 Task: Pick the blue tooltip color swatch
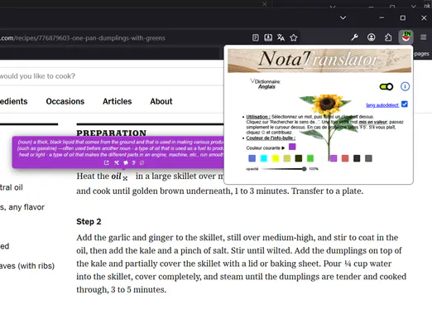tap(252, 158)
